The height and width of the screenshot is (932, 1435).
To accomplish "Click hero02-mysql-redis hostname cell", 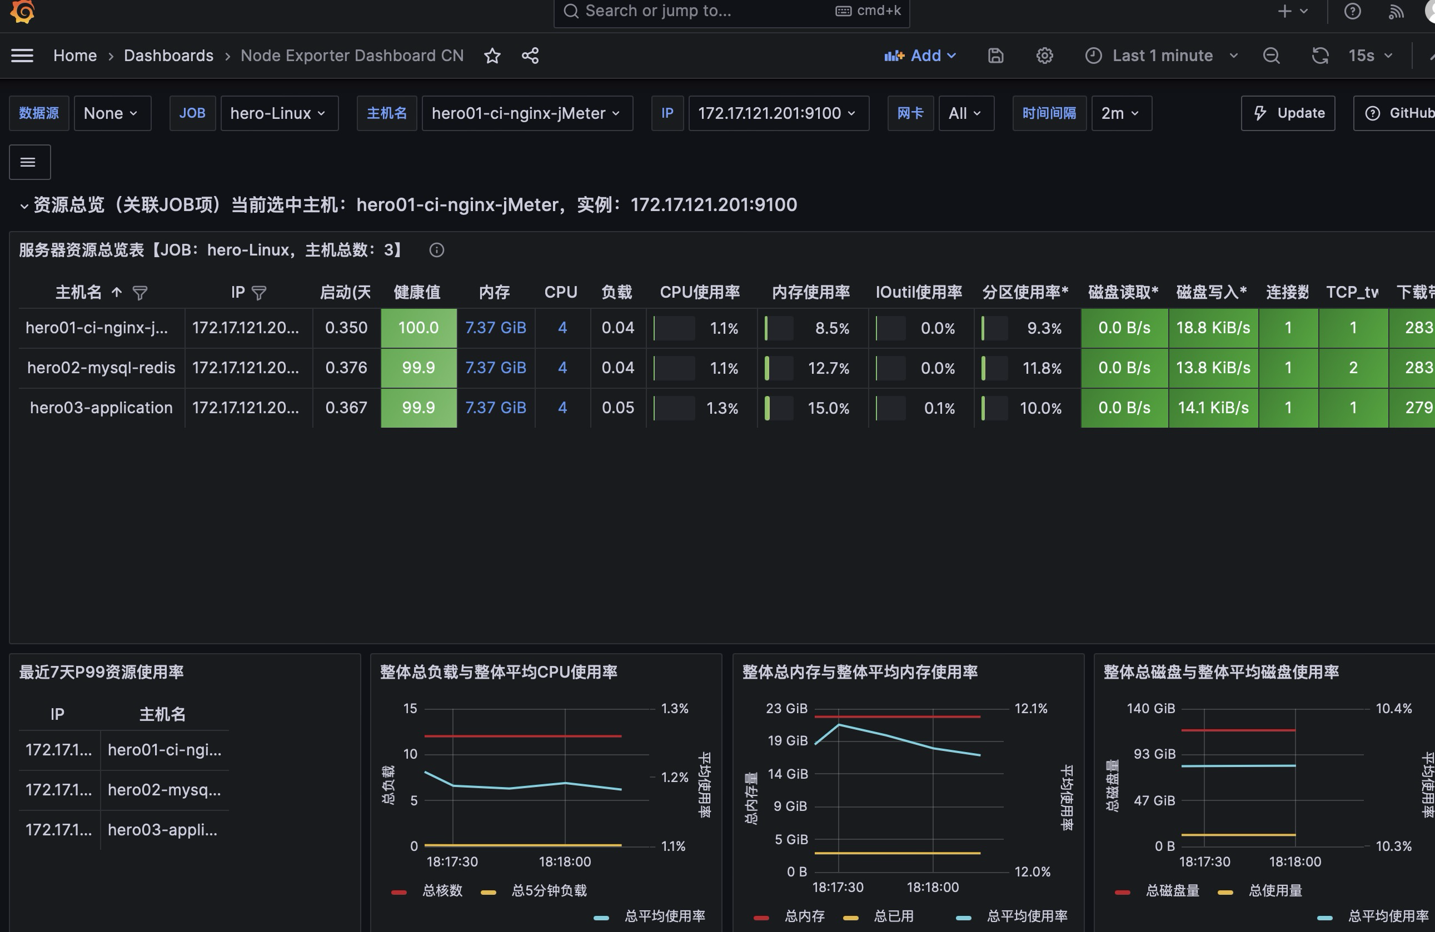I will pos(101,368).
